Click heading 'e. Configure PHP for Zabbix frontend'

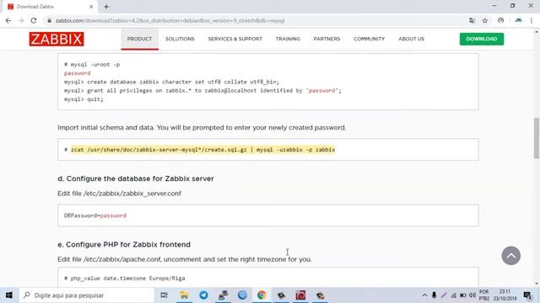coord(124,245)
